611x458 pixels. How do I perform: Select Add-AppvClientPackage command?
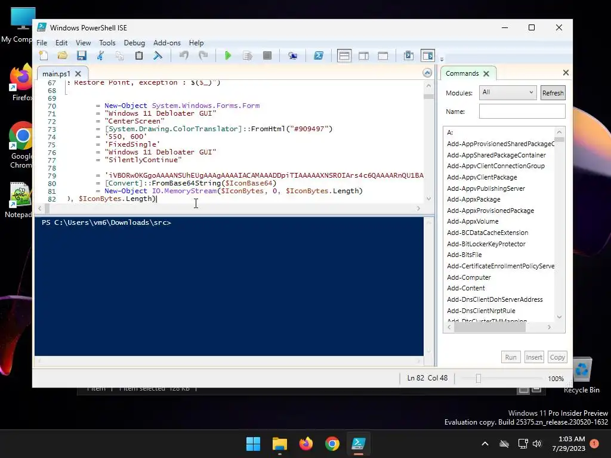[x=482, y=177]
